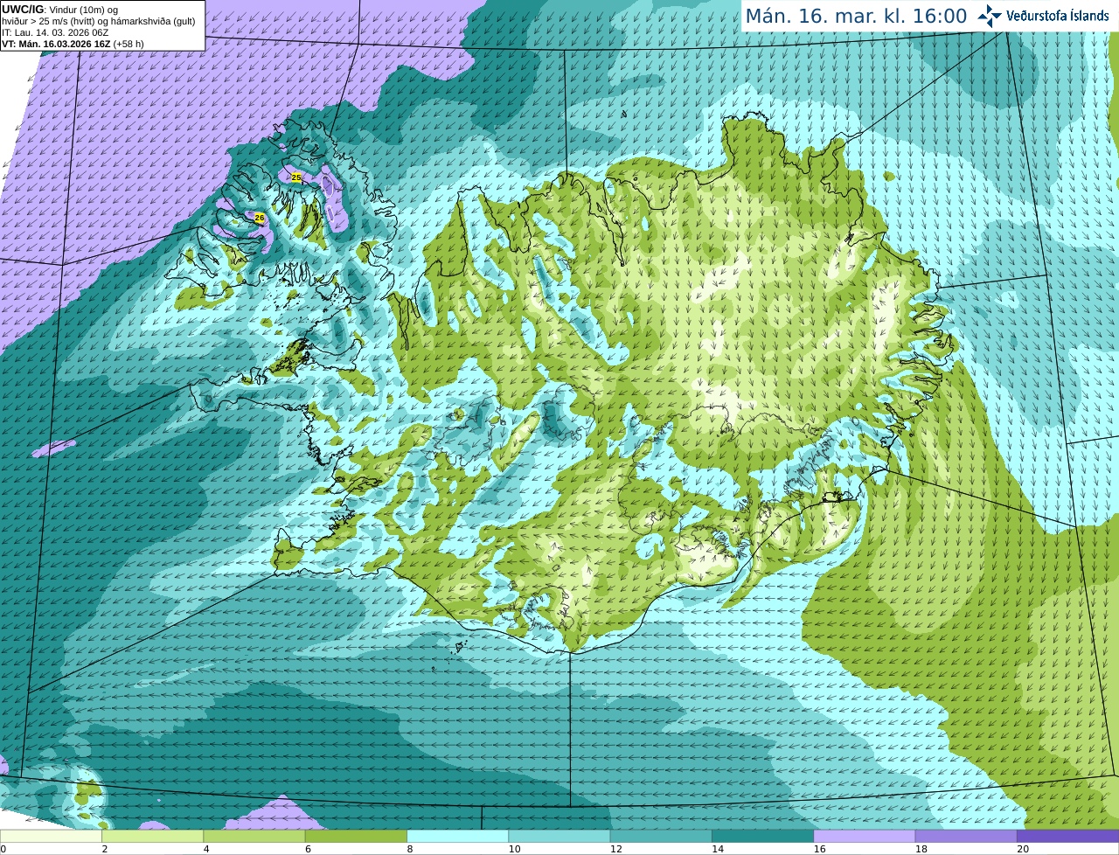Screen dimensions: 1119x855
Task: Select the 6–8 m/s olive green legend swatch
Action: coord(357,836)
